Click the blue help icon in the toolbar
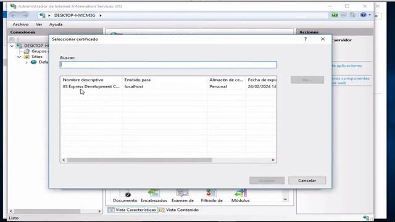This screenshot has width=395, height=222. pyautogui.click(x=363, y=15)
